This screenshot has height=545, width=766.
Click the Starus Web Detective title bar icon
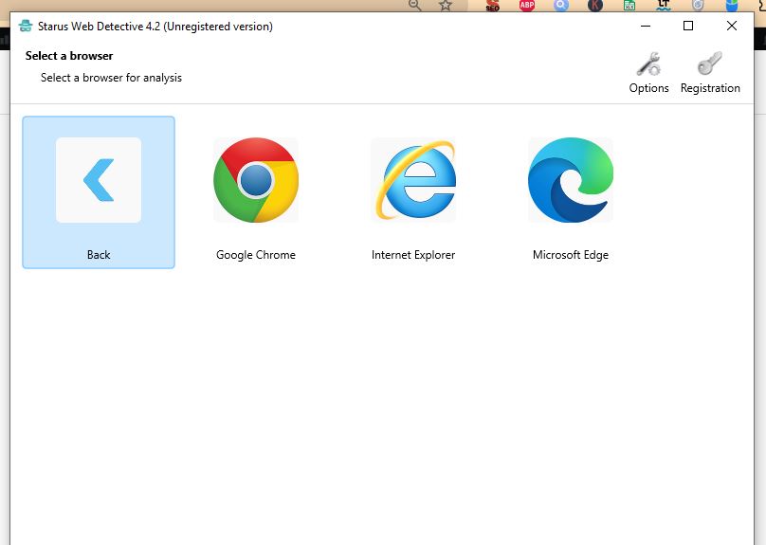(26, 26)
